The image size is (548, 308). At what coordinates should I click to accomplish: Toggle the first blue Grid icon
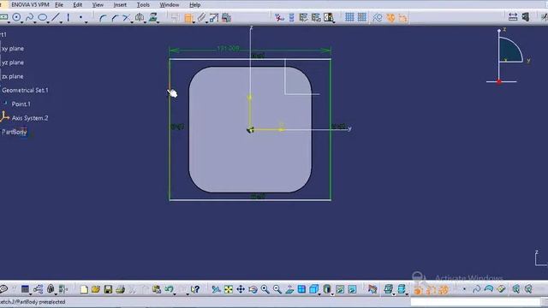pos(349,17)
